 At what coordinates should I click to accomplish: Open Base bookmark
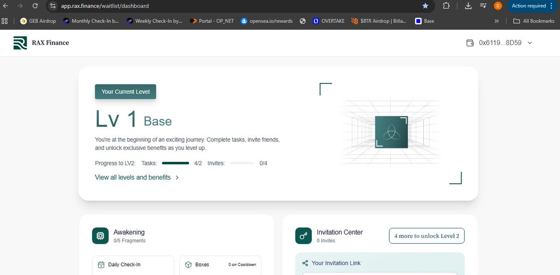(425, 21)
